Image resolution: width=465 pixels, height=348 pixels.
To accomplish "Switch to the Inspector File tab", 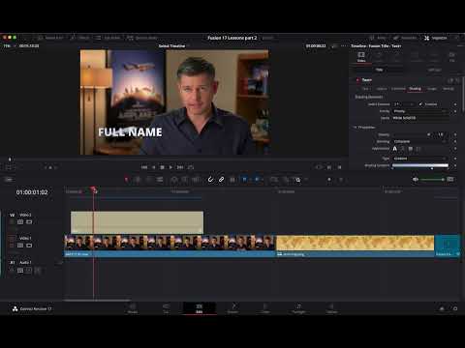I will [452, 57].
